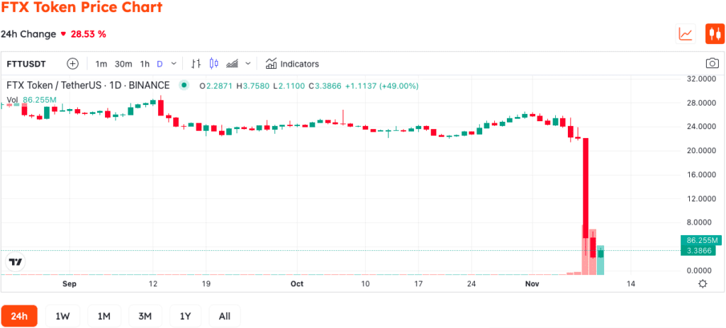726x328 pixels.
Task: Add a symbol to compare with plus icon
Action: pos(73,64)
